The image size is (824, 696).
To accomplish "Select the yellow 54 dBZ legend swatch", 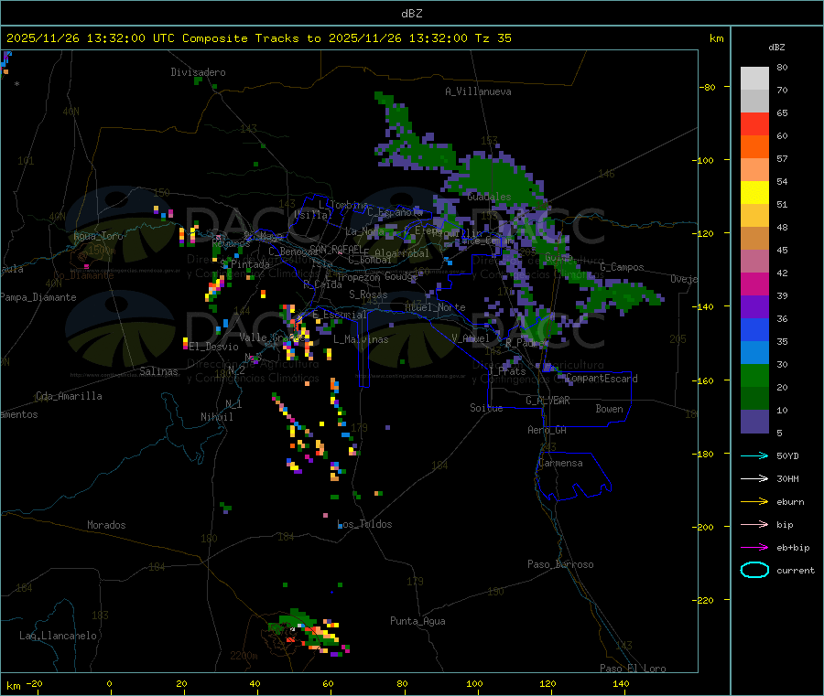I will coord(754,192).
